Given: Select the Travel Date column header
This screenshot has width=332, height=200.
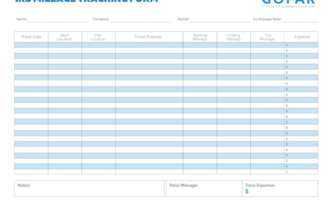Looking at the screenshot, I should coord(31,37).
